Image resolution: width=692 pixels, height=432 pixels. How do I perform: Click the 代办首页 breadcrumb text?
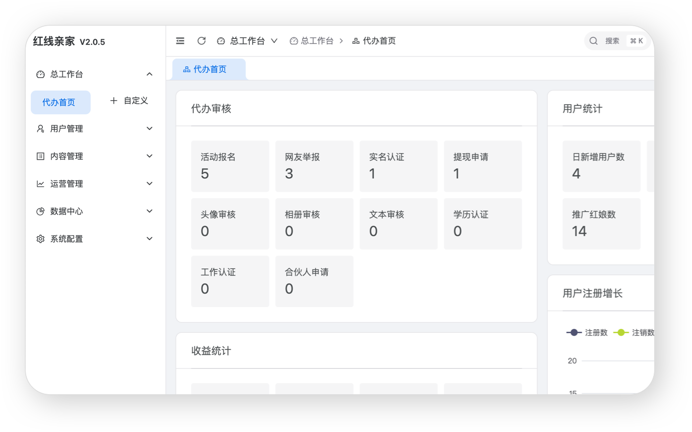[379, 41]
